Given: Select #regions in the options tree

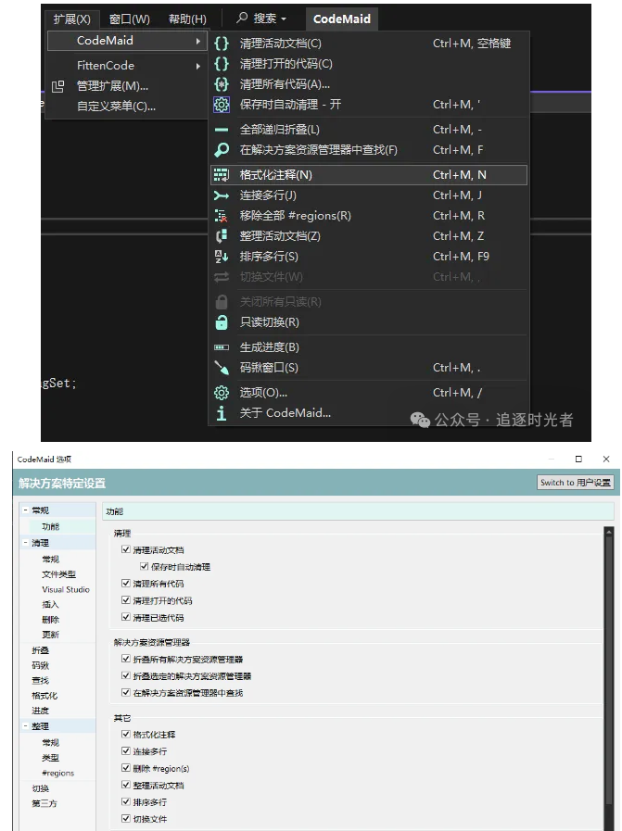Looking at the screenshot, I should point(58,774).
